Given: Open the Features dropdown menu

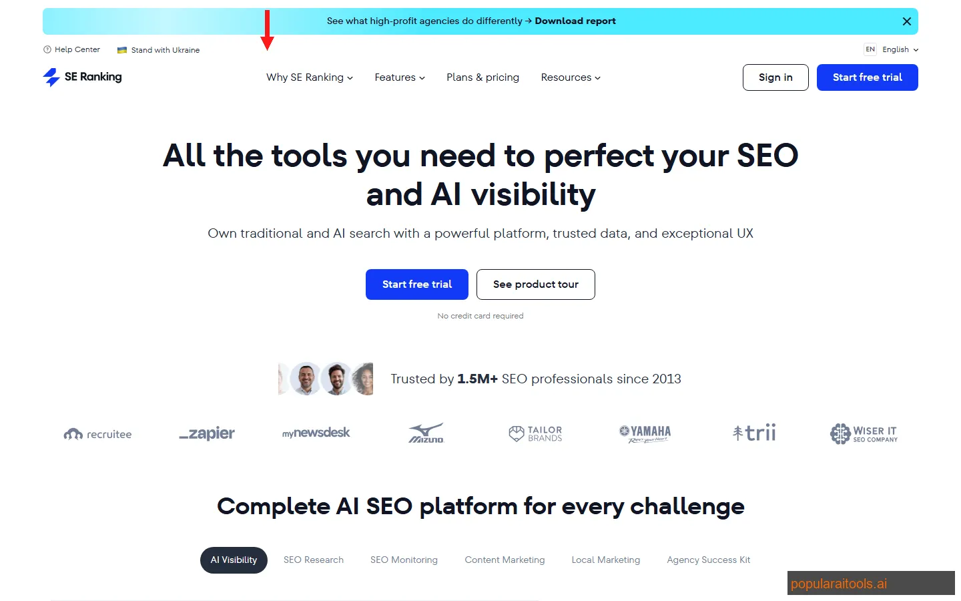Looking at the screenshot, I should (399, 77).
